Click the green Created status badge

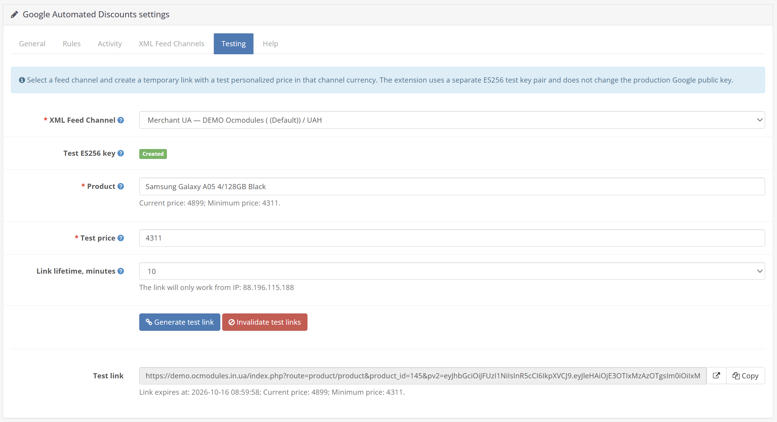153,154
